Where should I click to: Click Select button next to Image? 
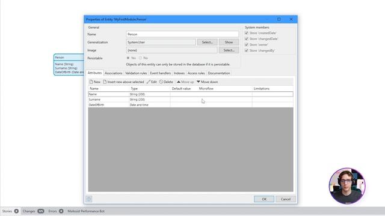click(229, 50)
